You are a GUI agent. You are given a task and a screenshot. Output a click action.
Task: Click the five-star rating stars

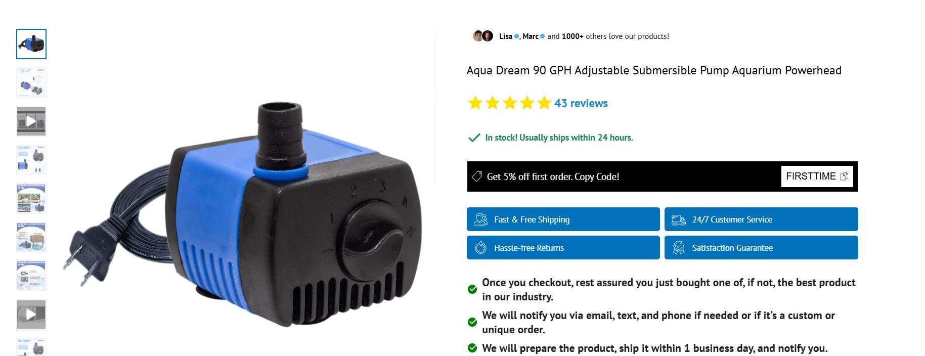click(510, 103)
